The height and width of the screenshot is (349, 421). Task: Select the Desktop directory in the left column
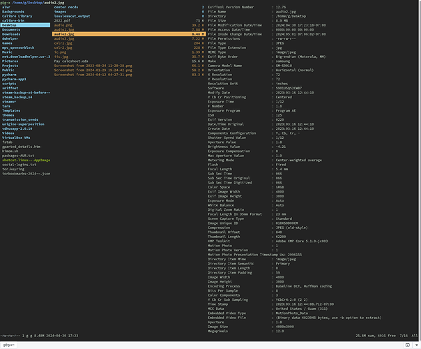coord(25,25)
